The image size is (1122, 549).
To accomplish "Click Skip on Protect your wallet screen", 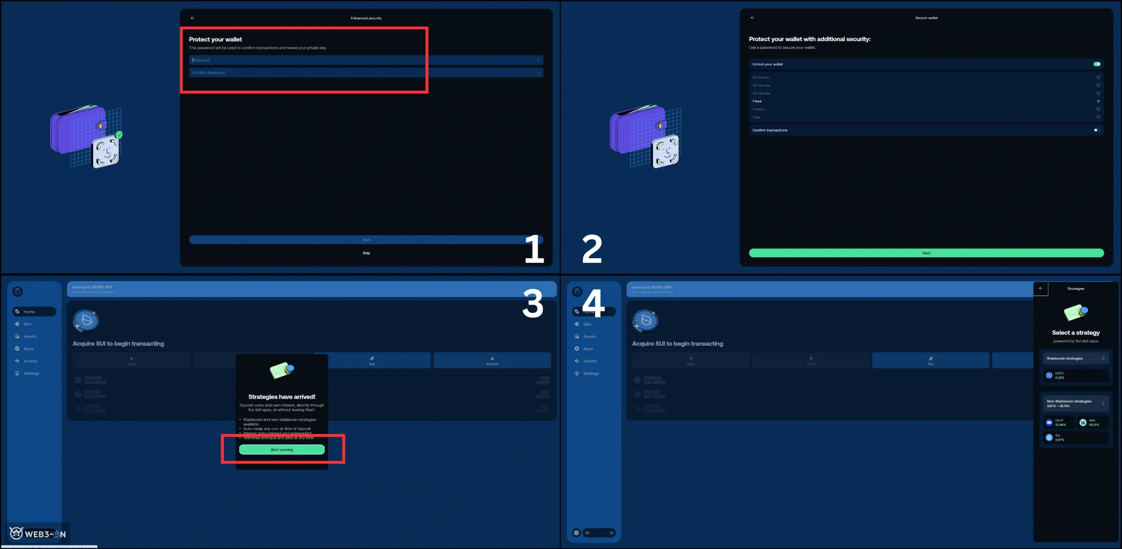I will coord(366,253).
